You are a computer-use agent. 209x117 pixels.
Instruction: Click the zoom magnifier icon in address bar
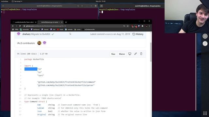(x=124, y=26)
